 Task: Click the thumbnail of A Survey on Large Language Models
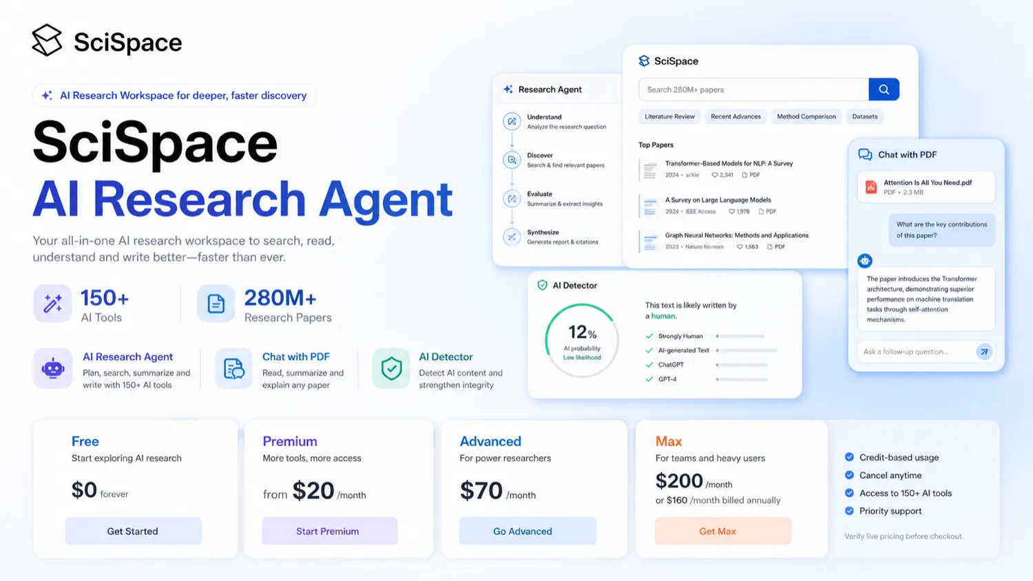point(649,206)
